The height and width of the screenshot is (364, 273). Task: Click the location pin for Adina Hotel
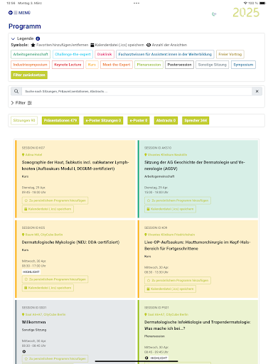23,155
